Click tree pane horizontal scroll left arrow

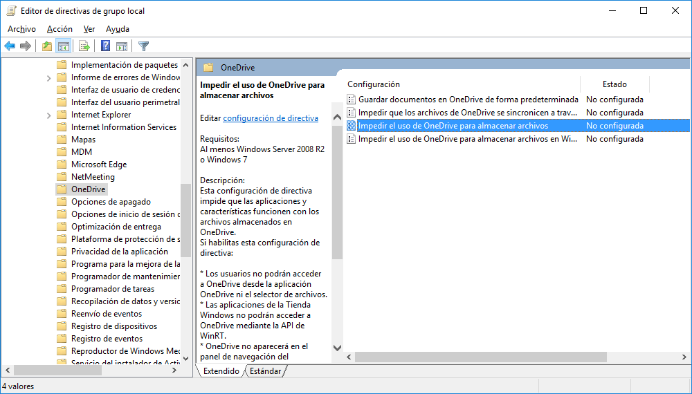8,370
